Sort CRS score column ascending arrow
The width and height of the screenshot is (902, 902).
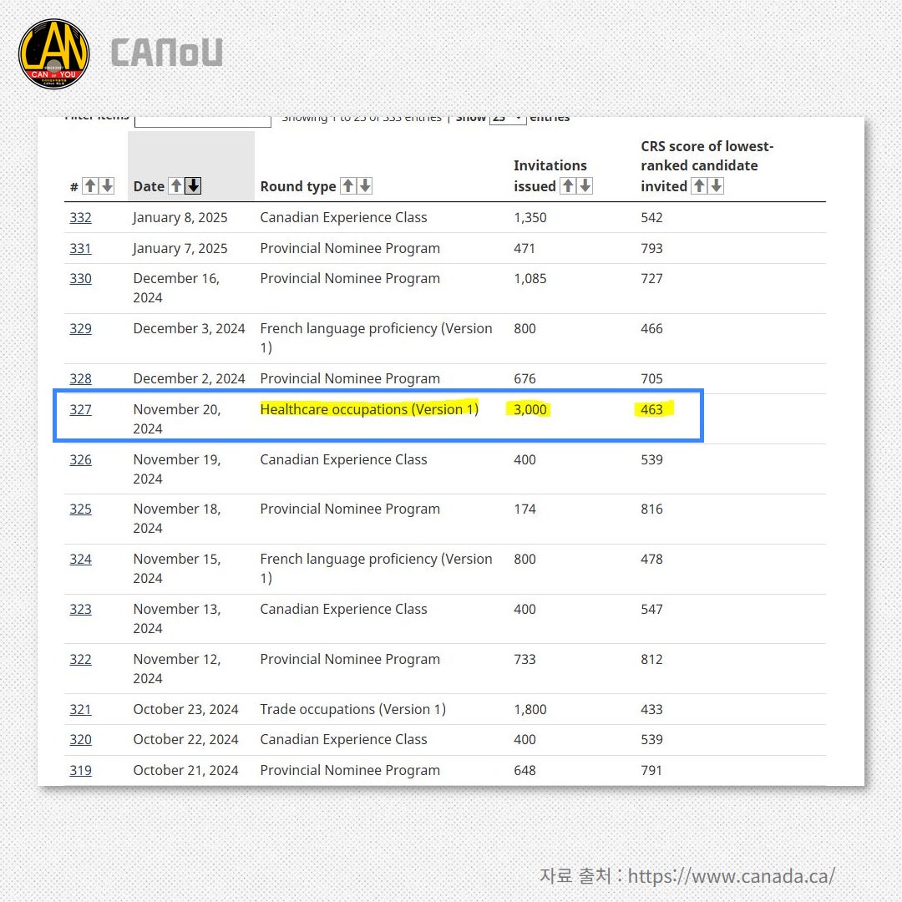point(699,186)
